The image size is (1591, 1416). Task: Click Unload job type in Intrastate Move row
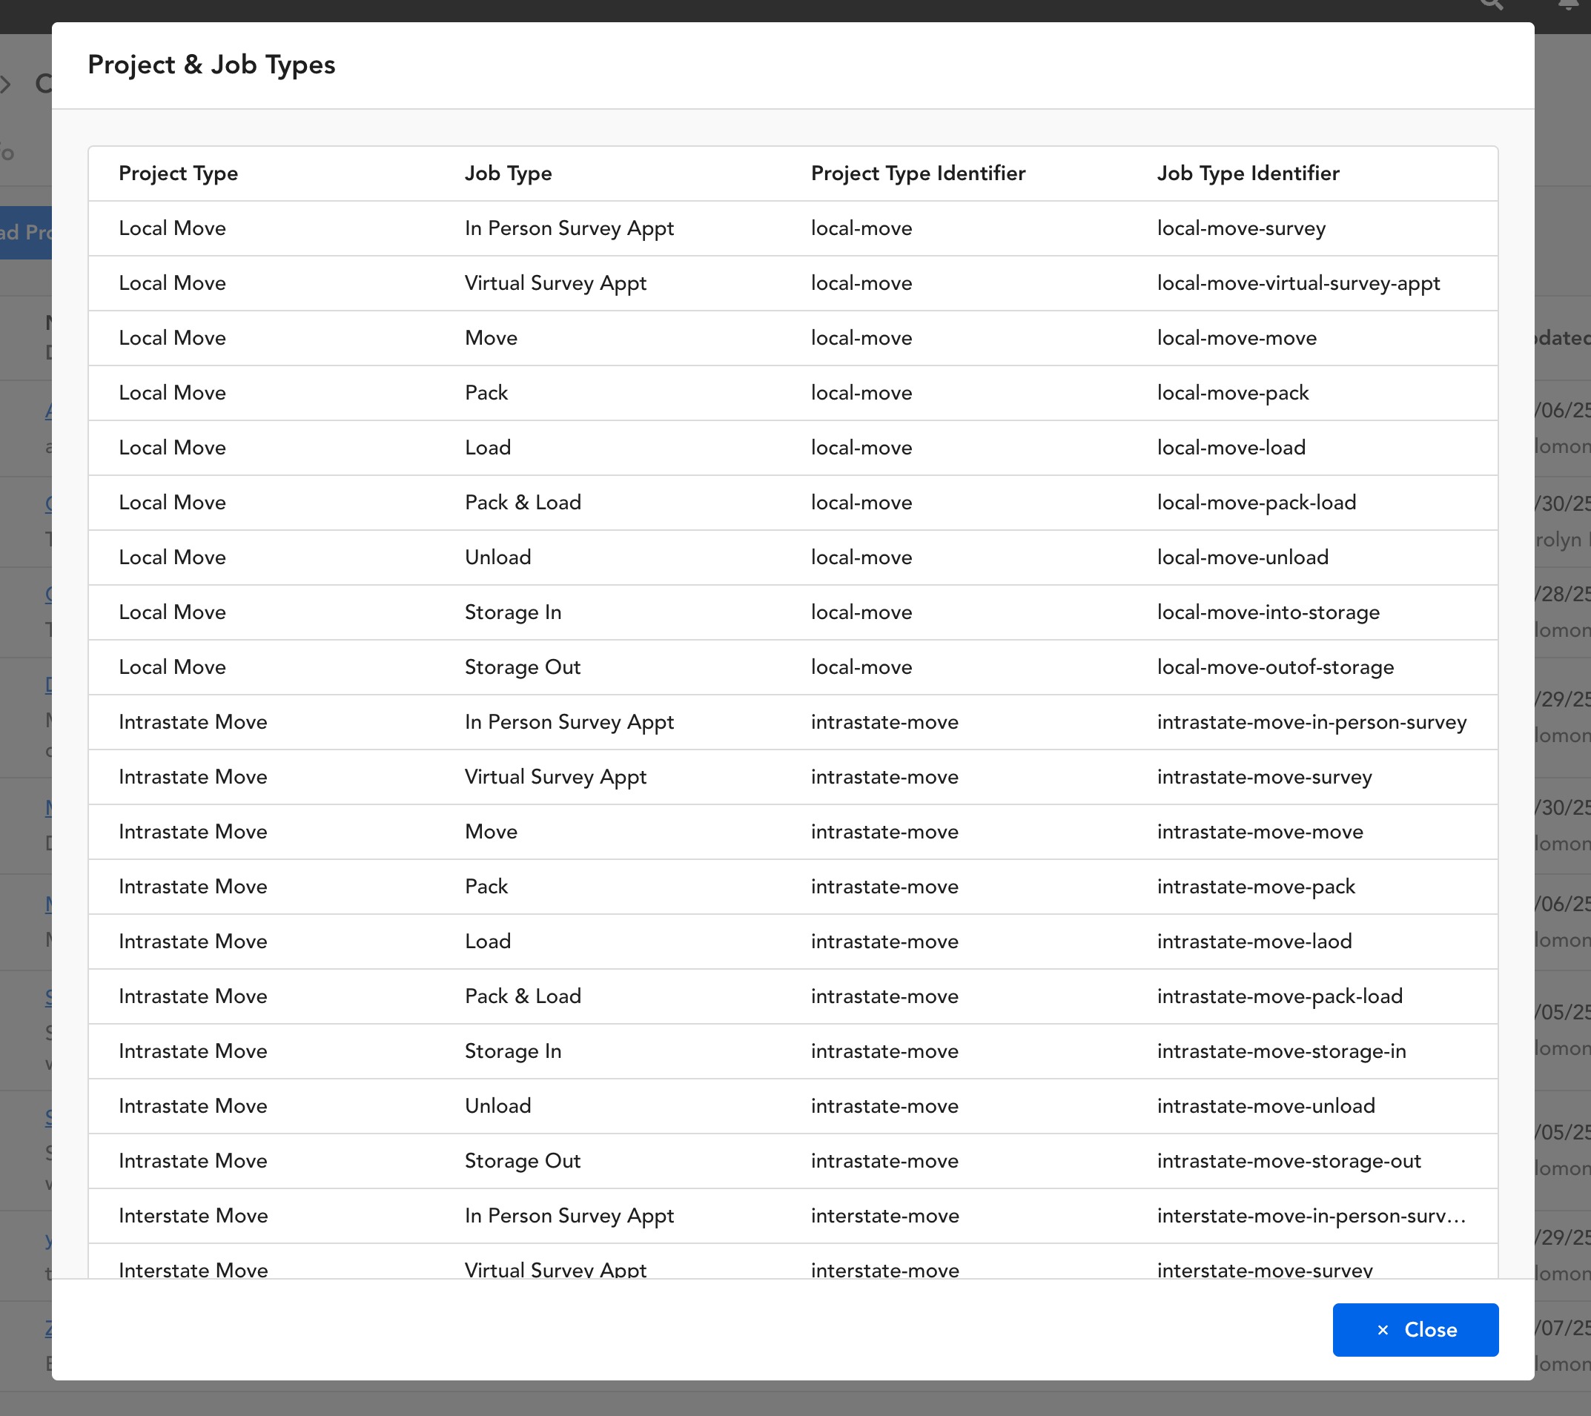tap(497, 1106)
